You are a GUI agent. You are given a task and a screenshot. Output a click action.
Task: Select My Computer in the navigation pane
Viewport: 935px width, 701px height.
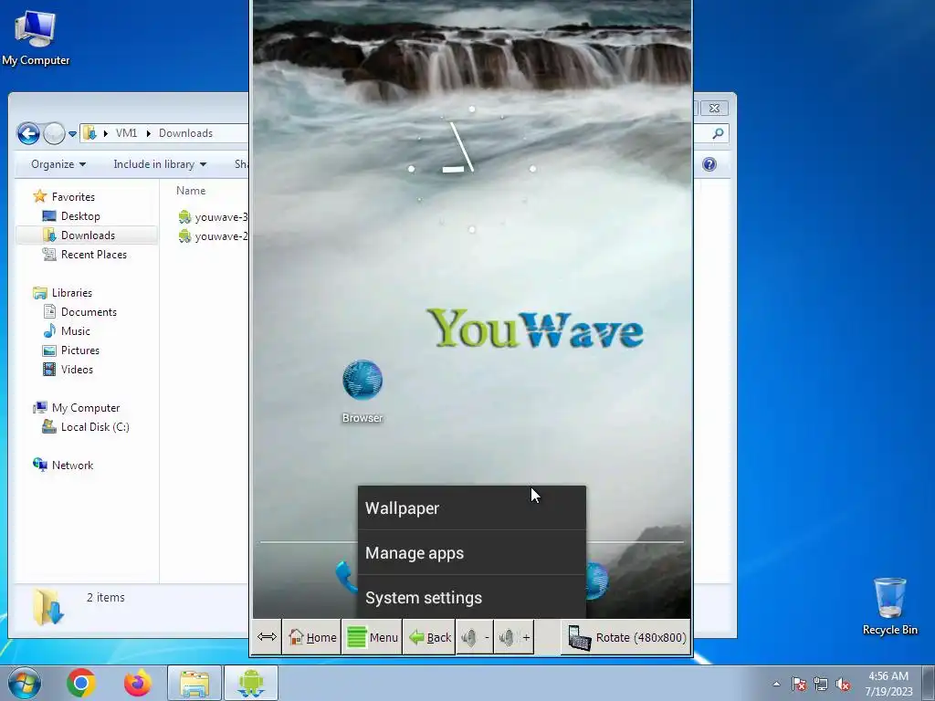(x=85, y=408)
